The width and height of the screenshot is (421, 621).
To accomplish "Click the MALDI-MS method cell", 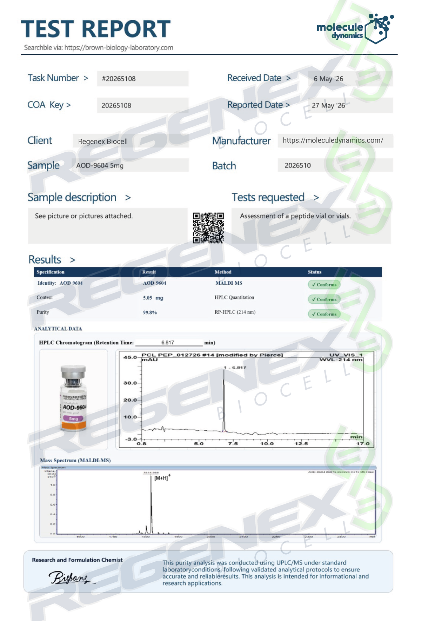I will (x=229, y=283).
